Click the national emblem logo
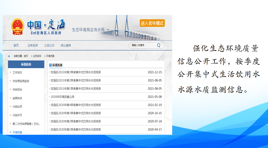This screenshot has height=148, width=268. (x=18, y=27)
